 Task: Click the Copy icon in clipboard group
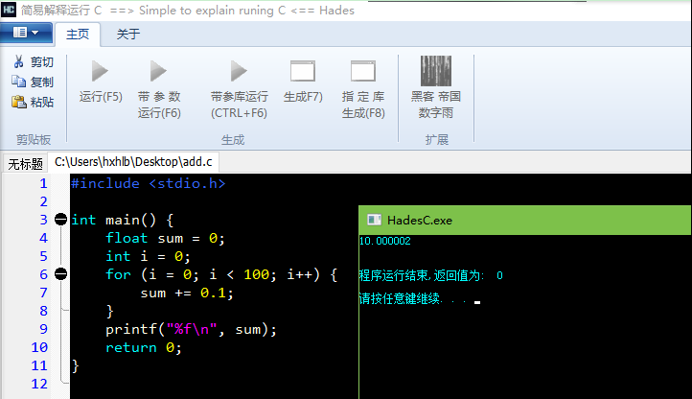point(18,82)
